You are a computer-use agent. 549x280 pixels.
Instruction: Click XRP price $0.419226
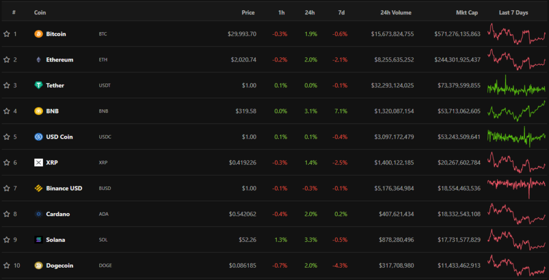point(243,163)
